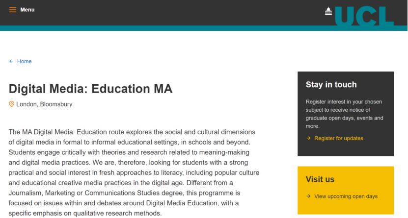The height and width of the screenshot is (218, 408).
Task: Click the orange location pin icon
Action: click(11, 104)
